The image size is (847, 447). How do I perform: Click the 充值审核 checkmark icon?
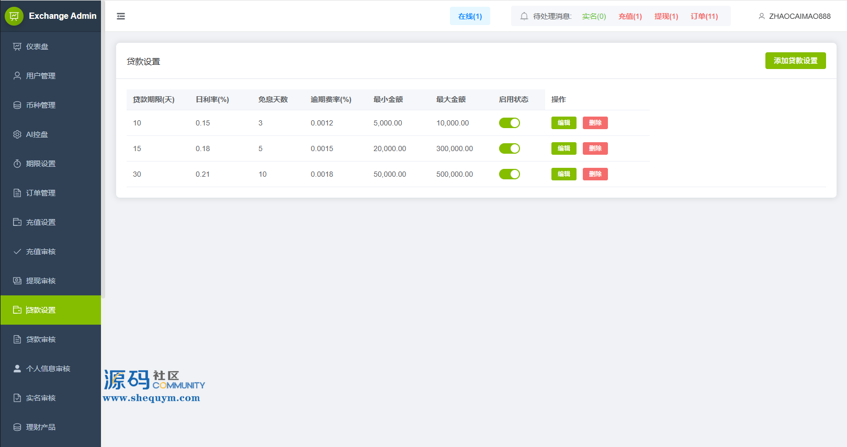[x=17, y=251]
